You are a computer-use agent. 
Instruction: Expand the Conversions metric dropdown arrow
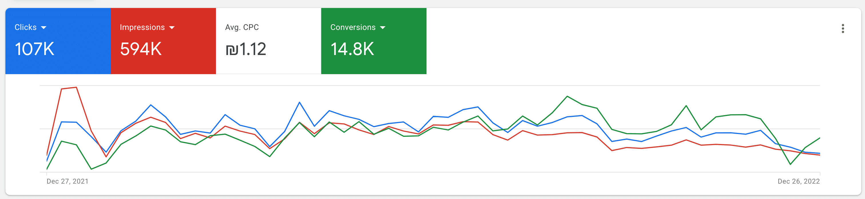point(382,28)
